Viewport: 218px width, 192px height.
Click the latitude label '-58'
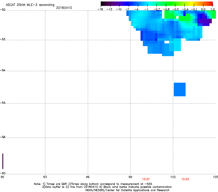pyautogui.click(x=3, y=137)
